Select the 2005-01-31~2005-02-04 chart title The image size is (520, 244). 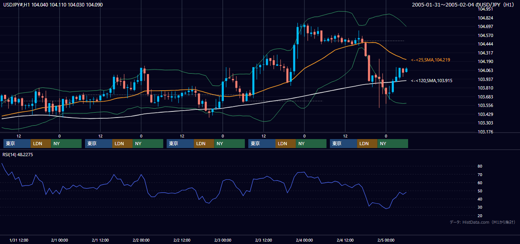463,5
